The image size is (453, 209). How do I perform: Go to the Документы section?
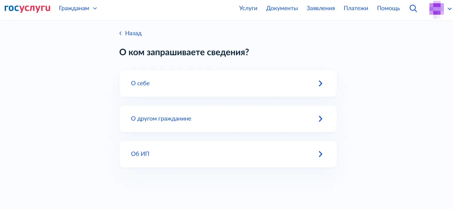(x=282, y=8)
